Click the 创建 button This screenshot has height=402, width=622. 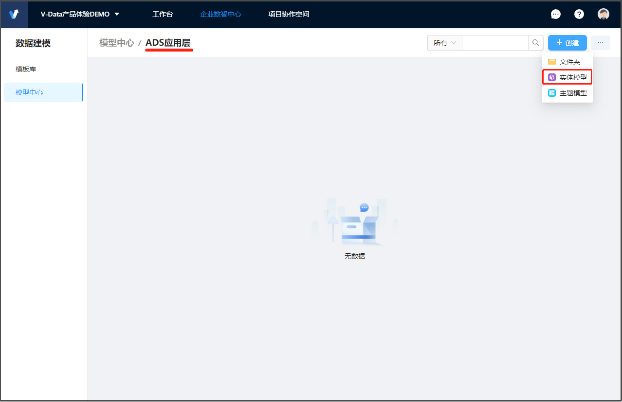coord(567,43)
